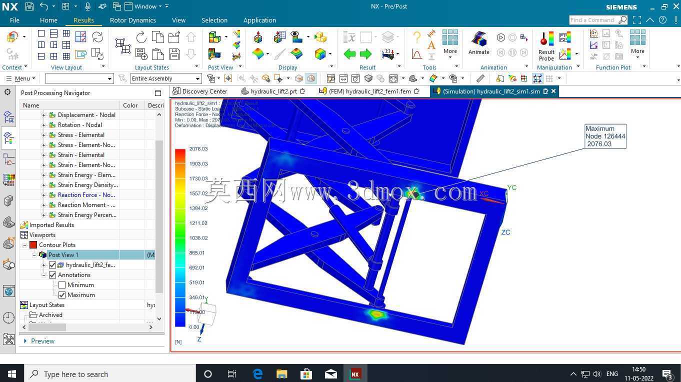Image resolution: width=681 pixels, height=382 pixels.
Task: Open File Explorer from the taskbar
Action: pyautogui.click(x=282, y=373)
